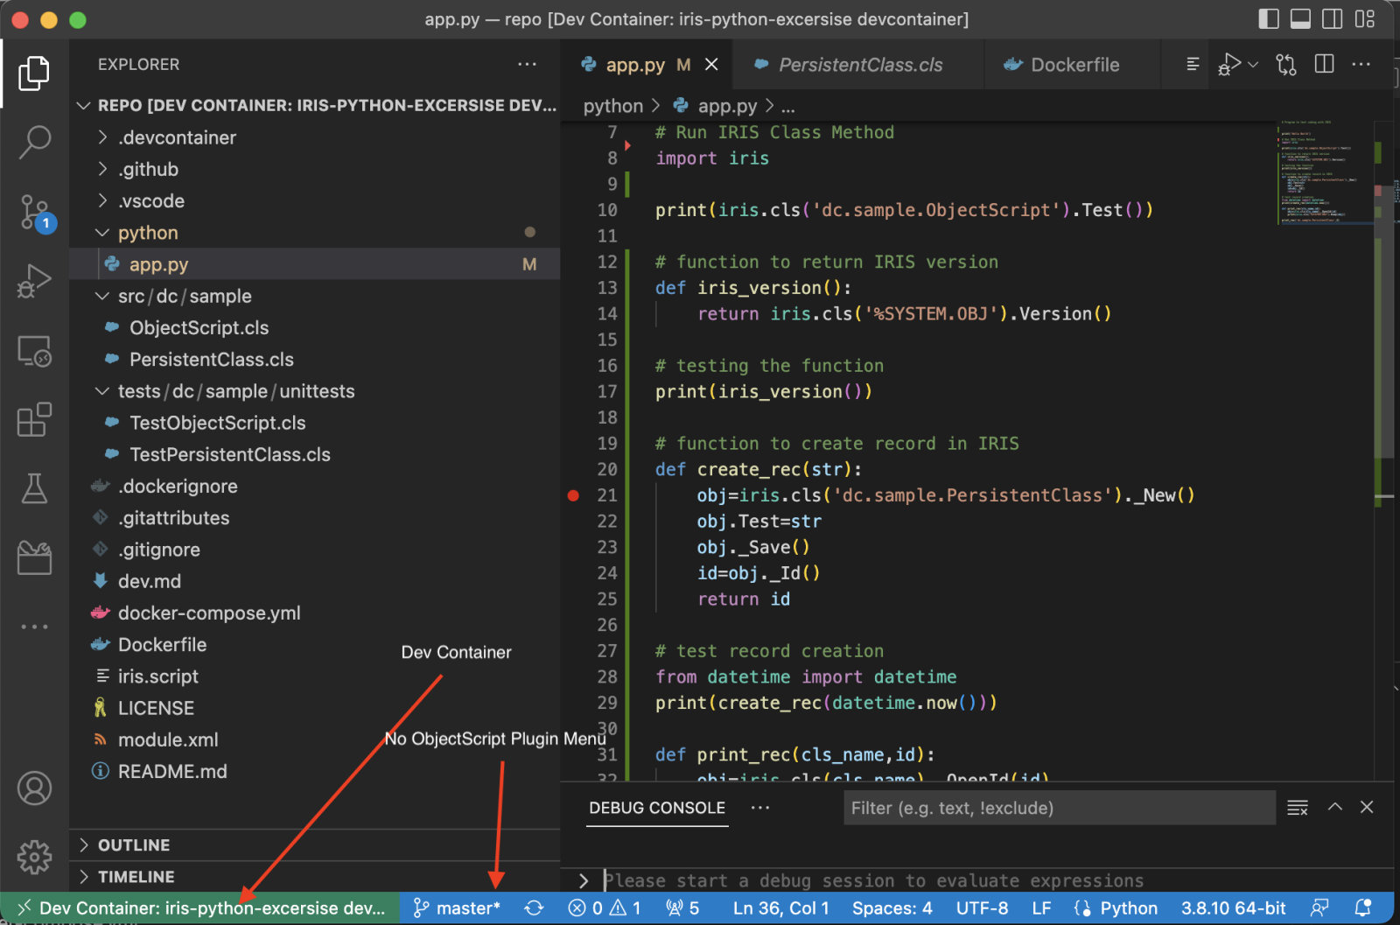The width and height of the screenshot is (1400, 925).
Task: Collapse the src/dc/sample folder
Action: click(x=315, y=296)
